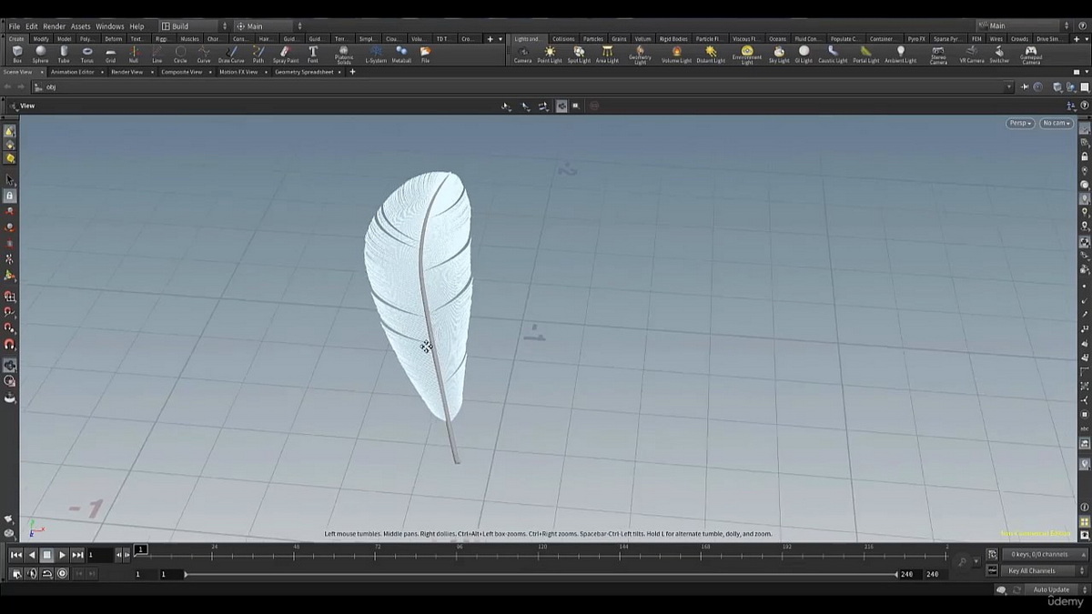Add an Environment Light
Image resolution: width=1092 pixels, height=614 pixels.
(747, 55)
